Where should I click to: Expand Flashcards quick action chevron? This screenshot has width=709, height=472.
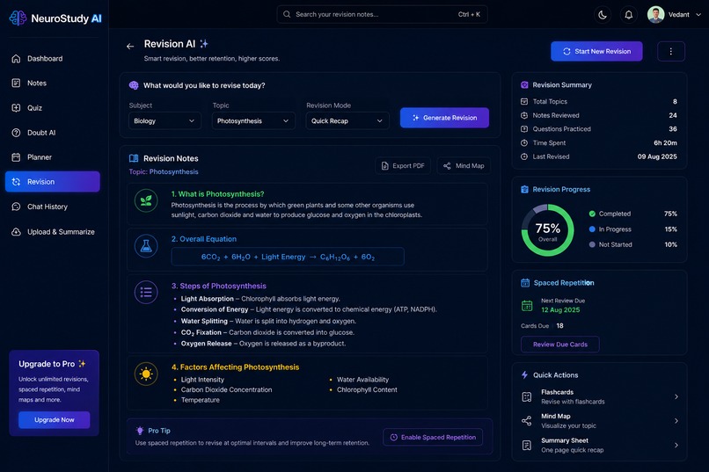pyautogui.click(x=676, y=396)
